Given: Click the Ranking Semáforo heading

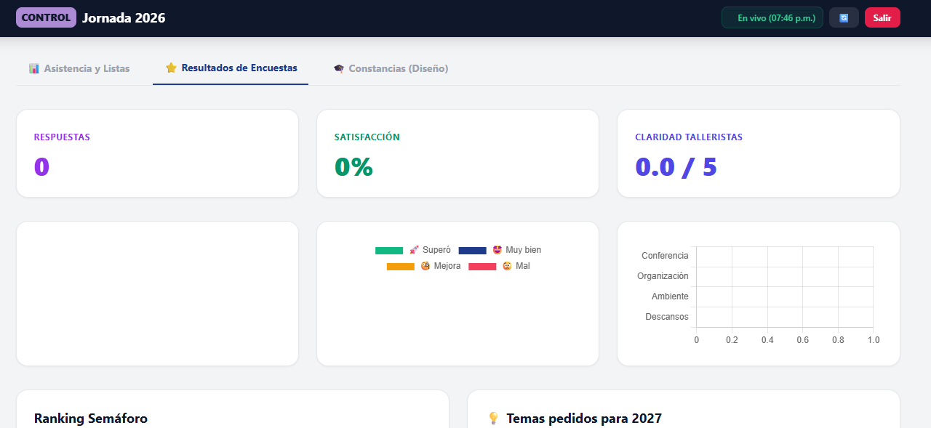Looking at the screenshot, I should [91, 419].
